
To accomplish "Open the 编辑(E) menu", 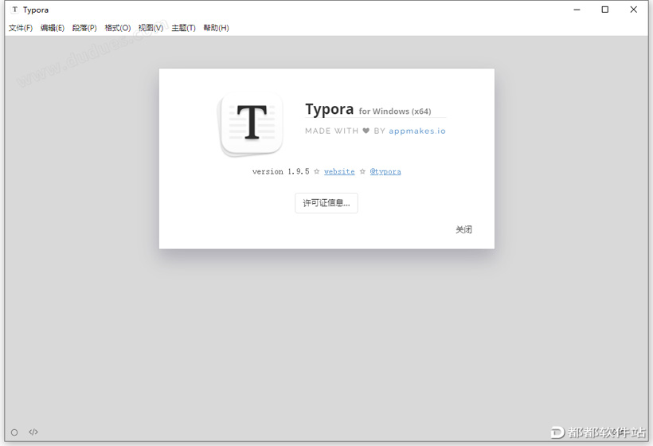I will coord(53,28).
